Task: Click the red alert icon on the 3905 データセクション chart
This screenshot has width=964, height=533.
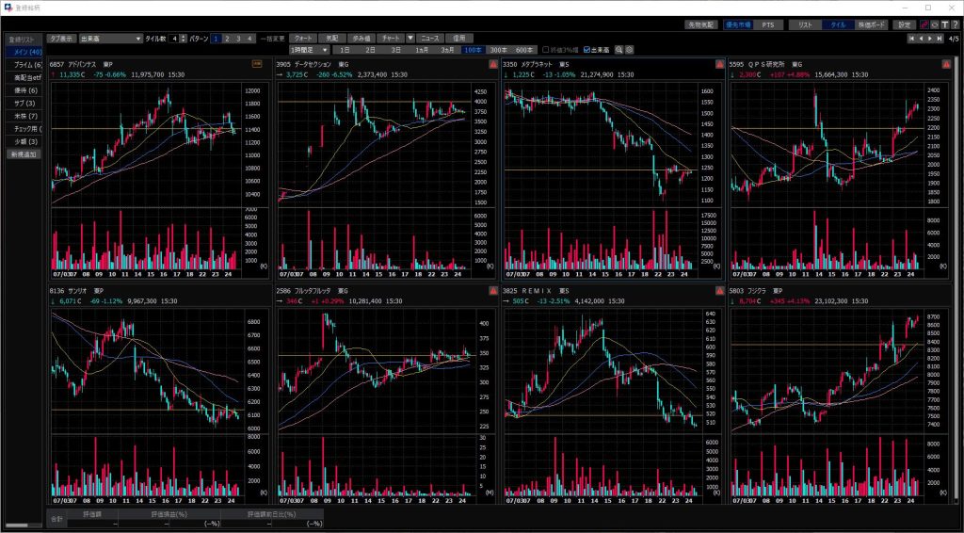Action: 492,64
